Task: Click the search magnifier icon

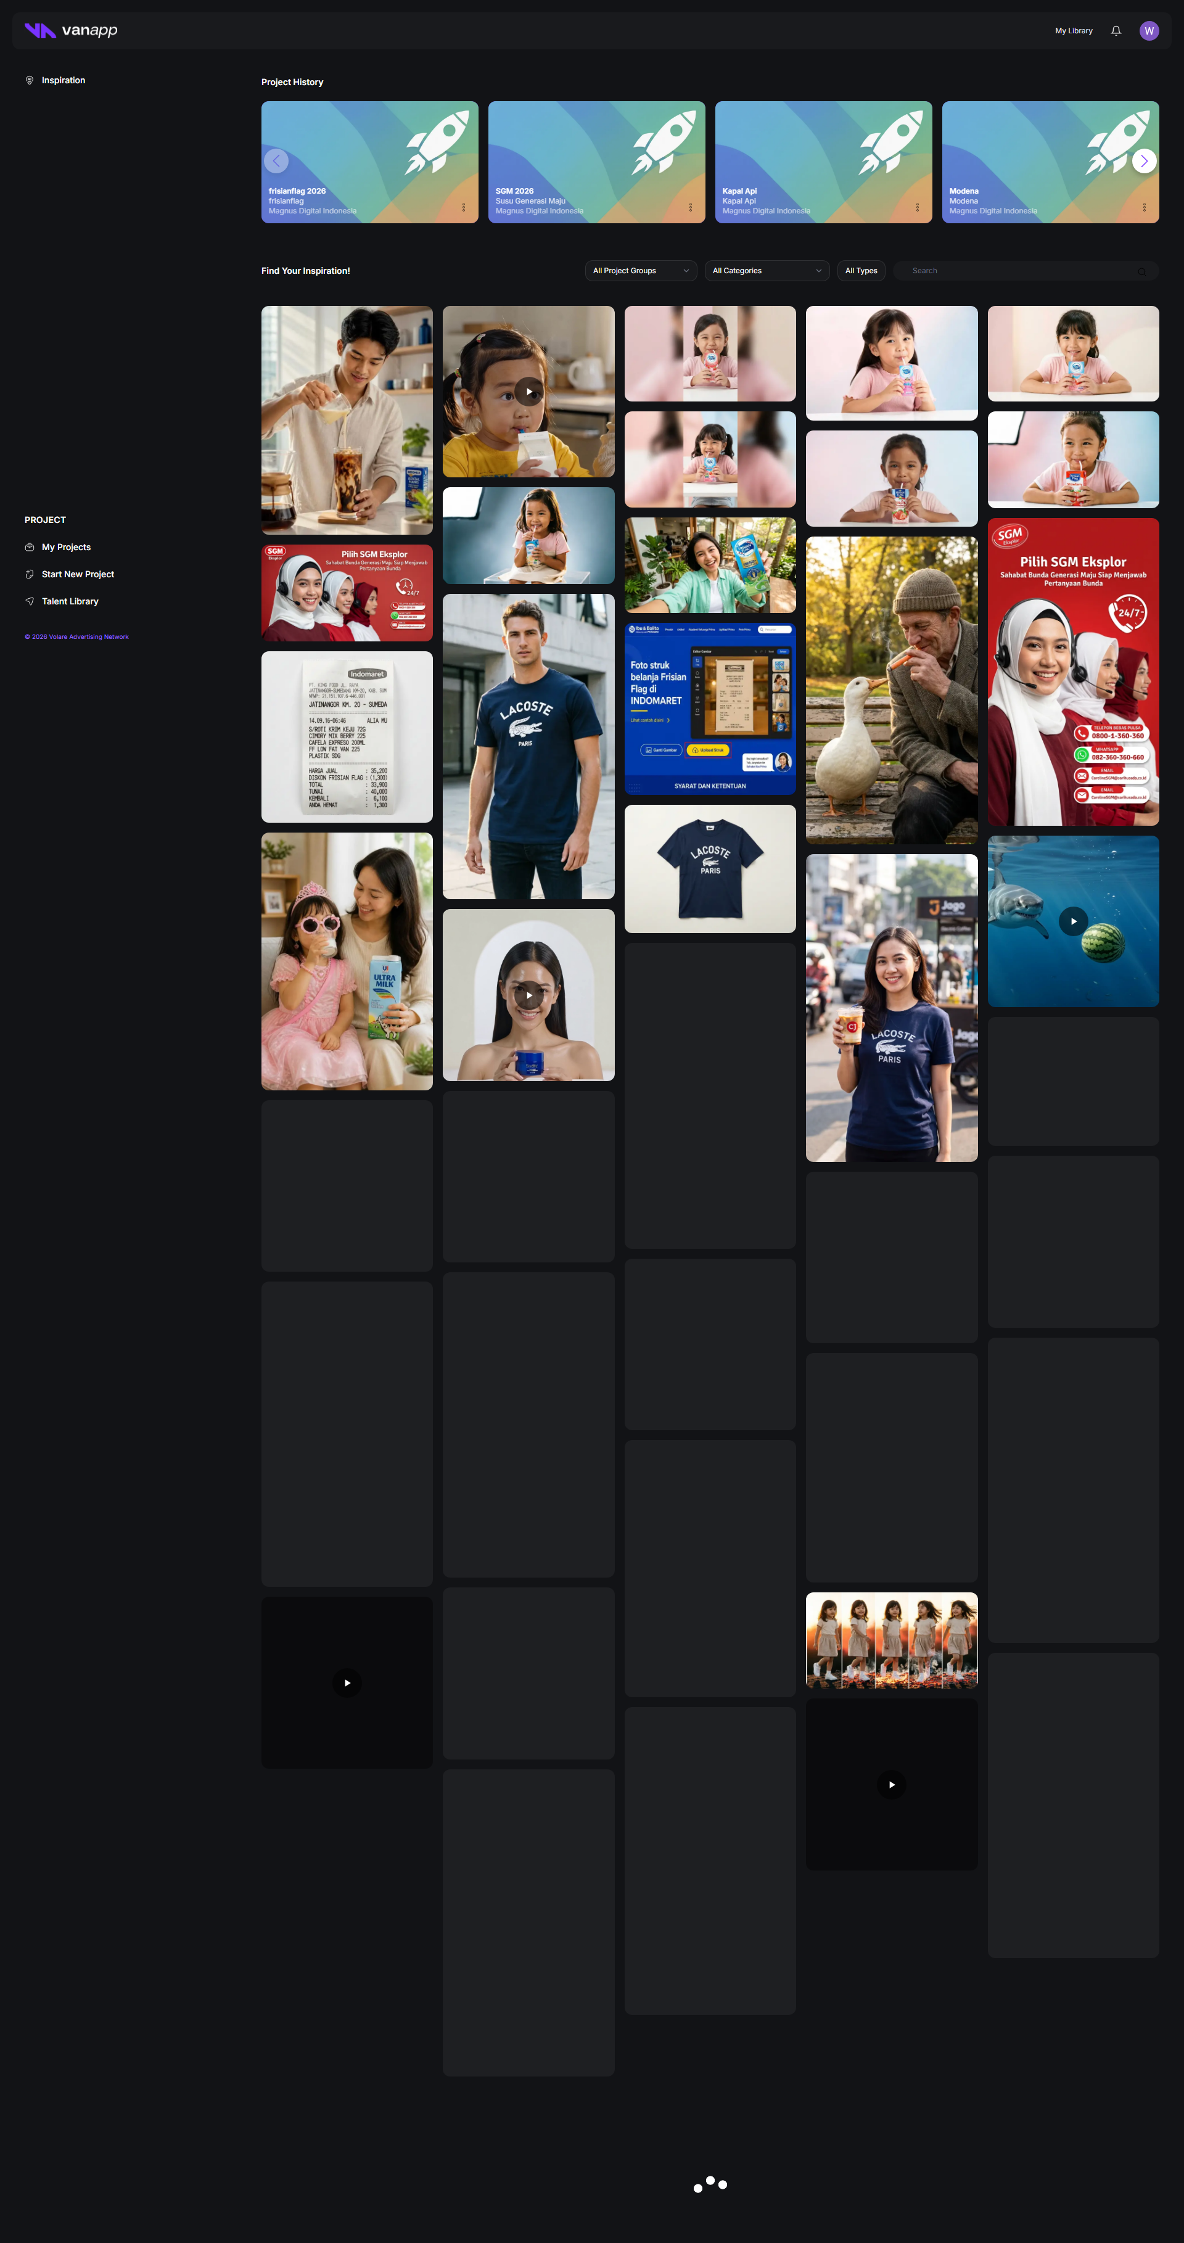Action: [1141, 272]
